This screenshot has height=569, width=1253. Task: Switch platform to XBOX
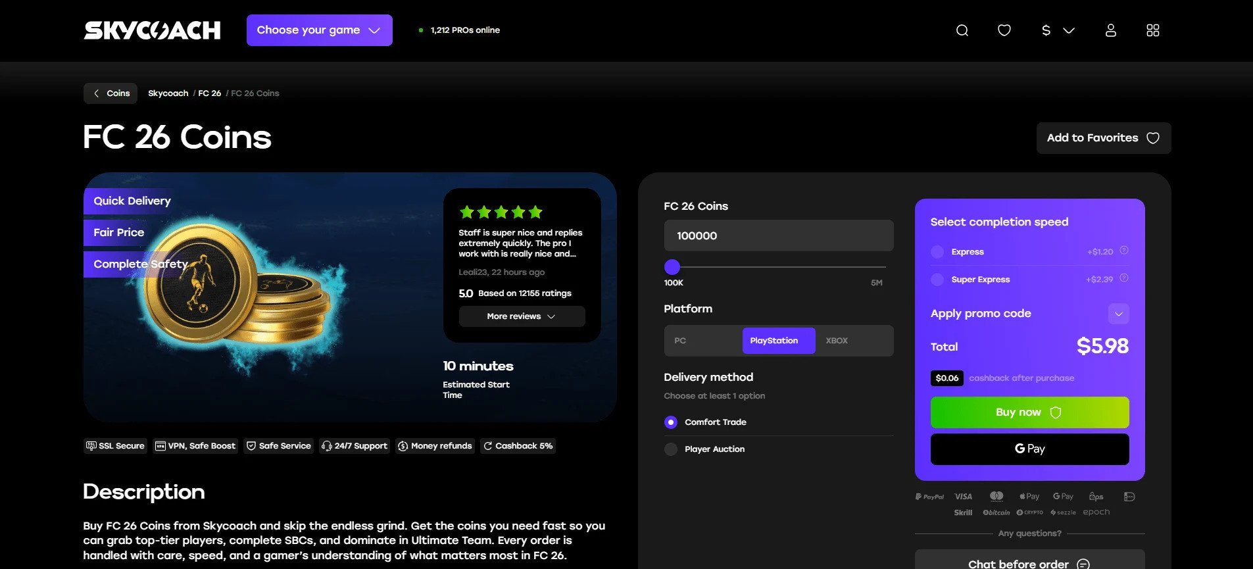coord(837,341)
